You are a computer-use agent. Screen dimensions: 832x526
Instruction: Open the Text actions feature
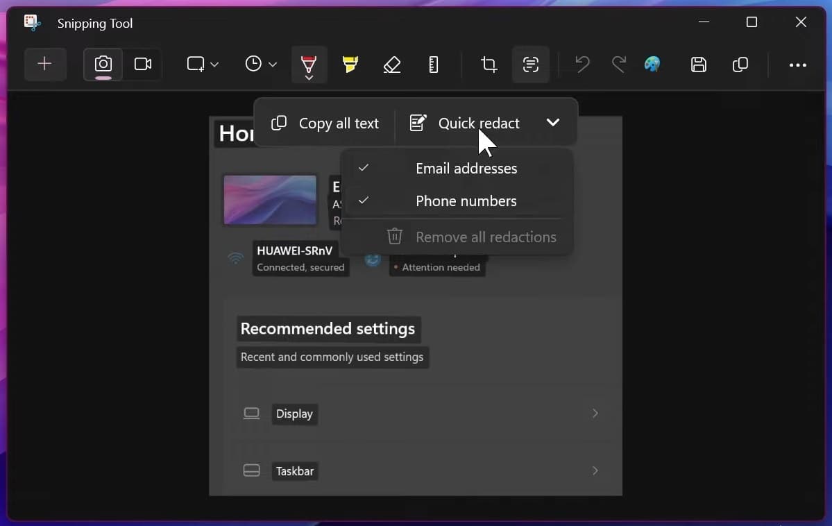[531, 64]
